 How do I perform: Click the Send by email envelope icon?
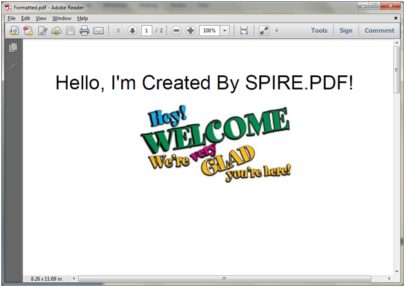click(99, 31)
